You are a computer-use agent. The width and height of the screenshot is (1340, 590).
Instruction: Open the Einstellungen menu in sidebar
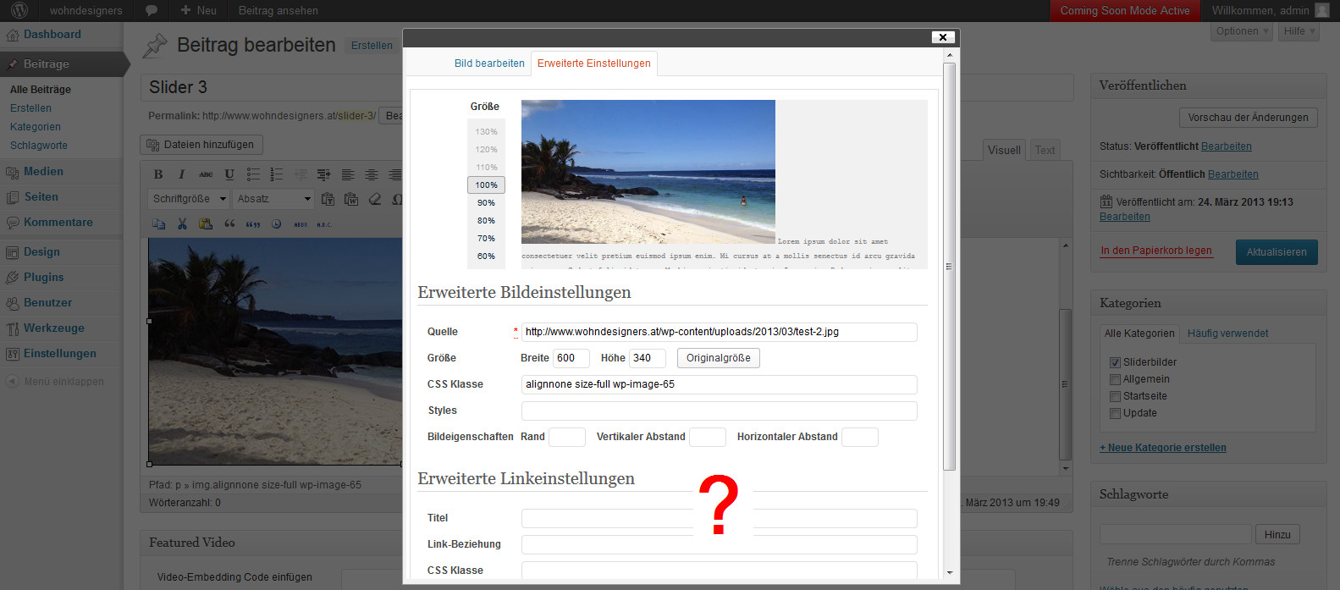(x=59, y=353)
